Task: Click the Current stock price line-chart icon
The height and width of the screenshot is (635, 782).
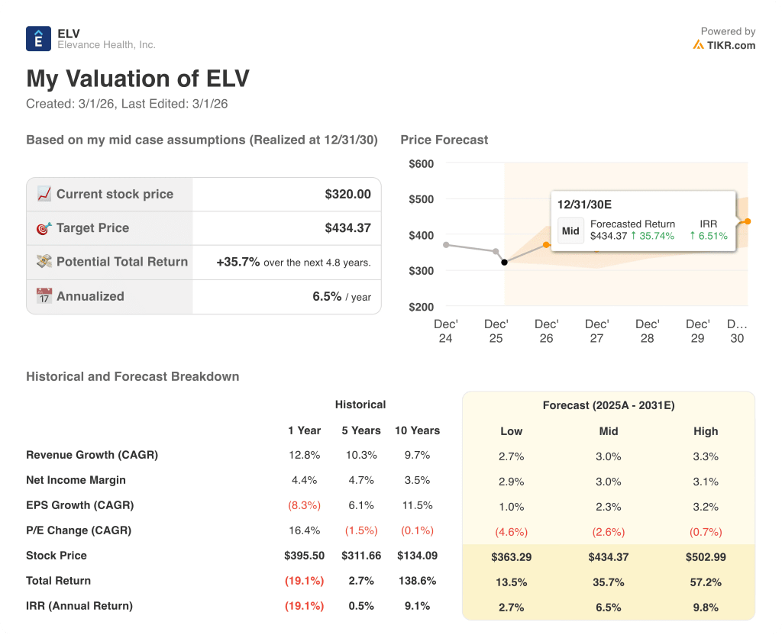Action: [x=44, y=194]
